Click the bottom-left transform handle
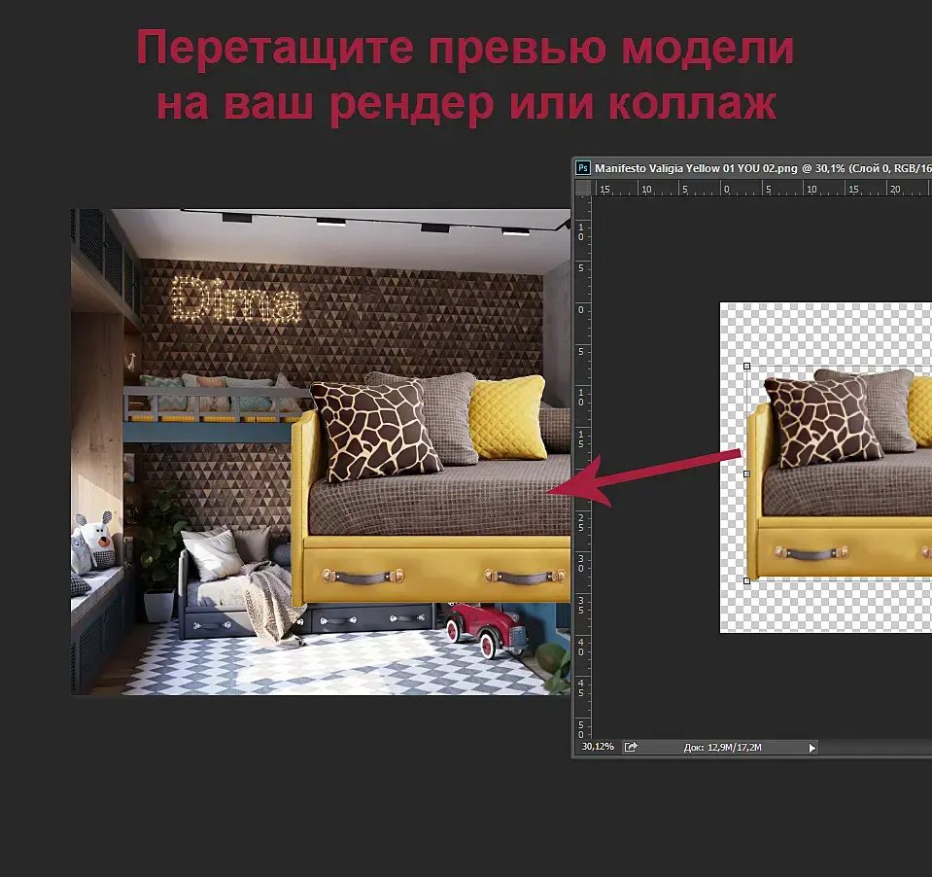Image resolution: width=932 pixels, height=877 pixels. click(746, 580)
